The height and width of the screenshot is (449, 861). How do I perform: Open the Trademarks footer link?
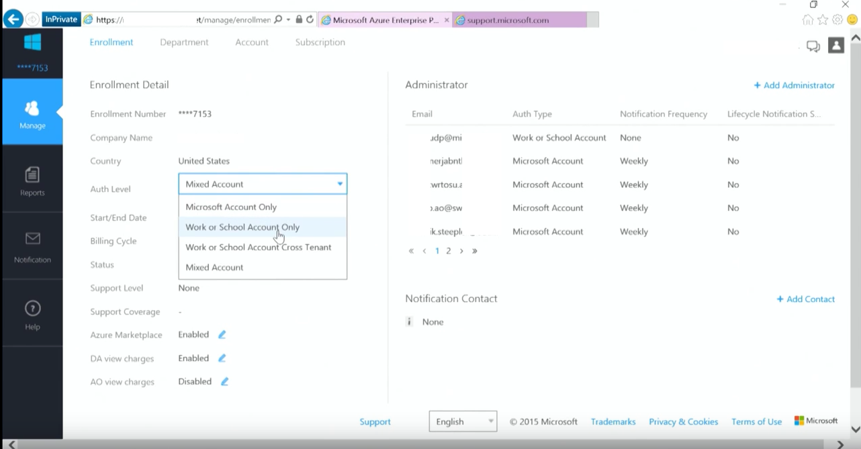pyautogui.click(x=613, y=421)
